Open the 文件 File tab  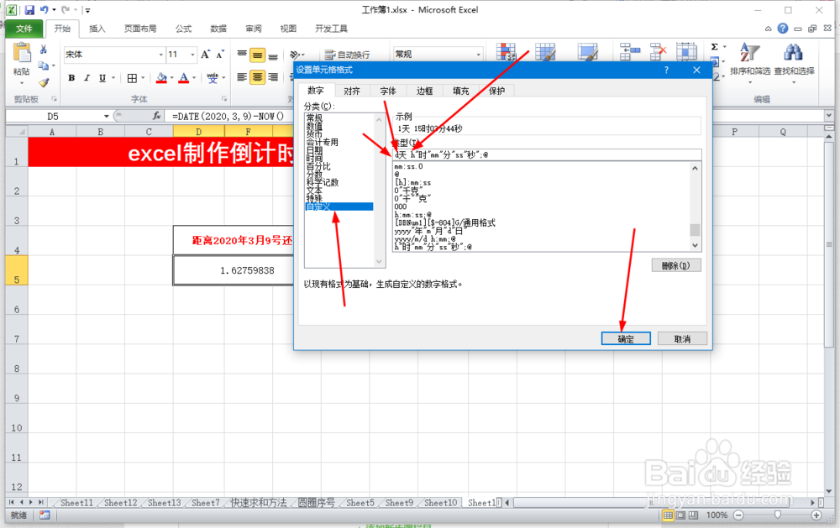coord(24,29)
